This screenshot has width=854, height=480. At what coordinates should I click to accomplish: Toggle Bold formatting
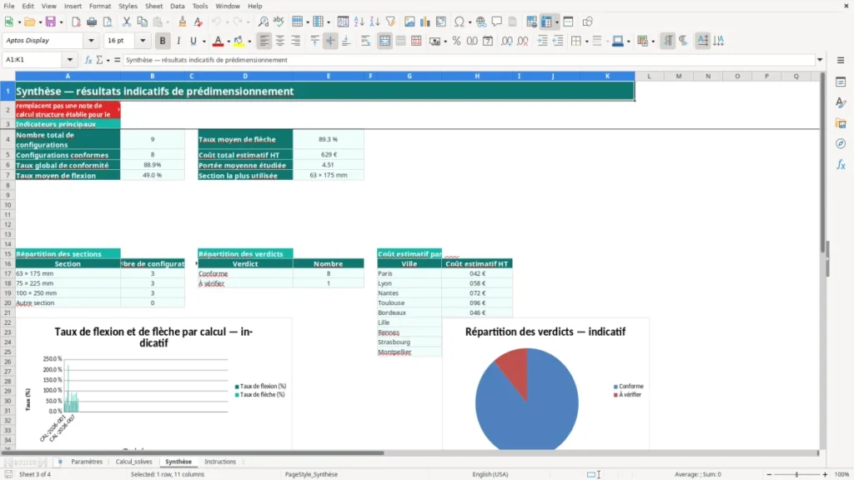163,41
